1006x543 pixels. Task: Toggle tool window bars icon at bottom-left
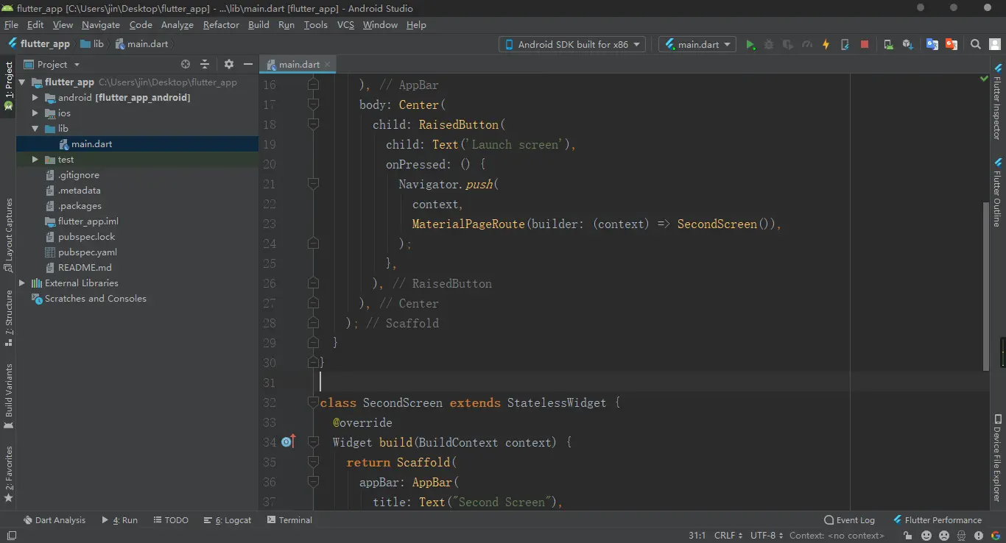(x=10, y=536)
